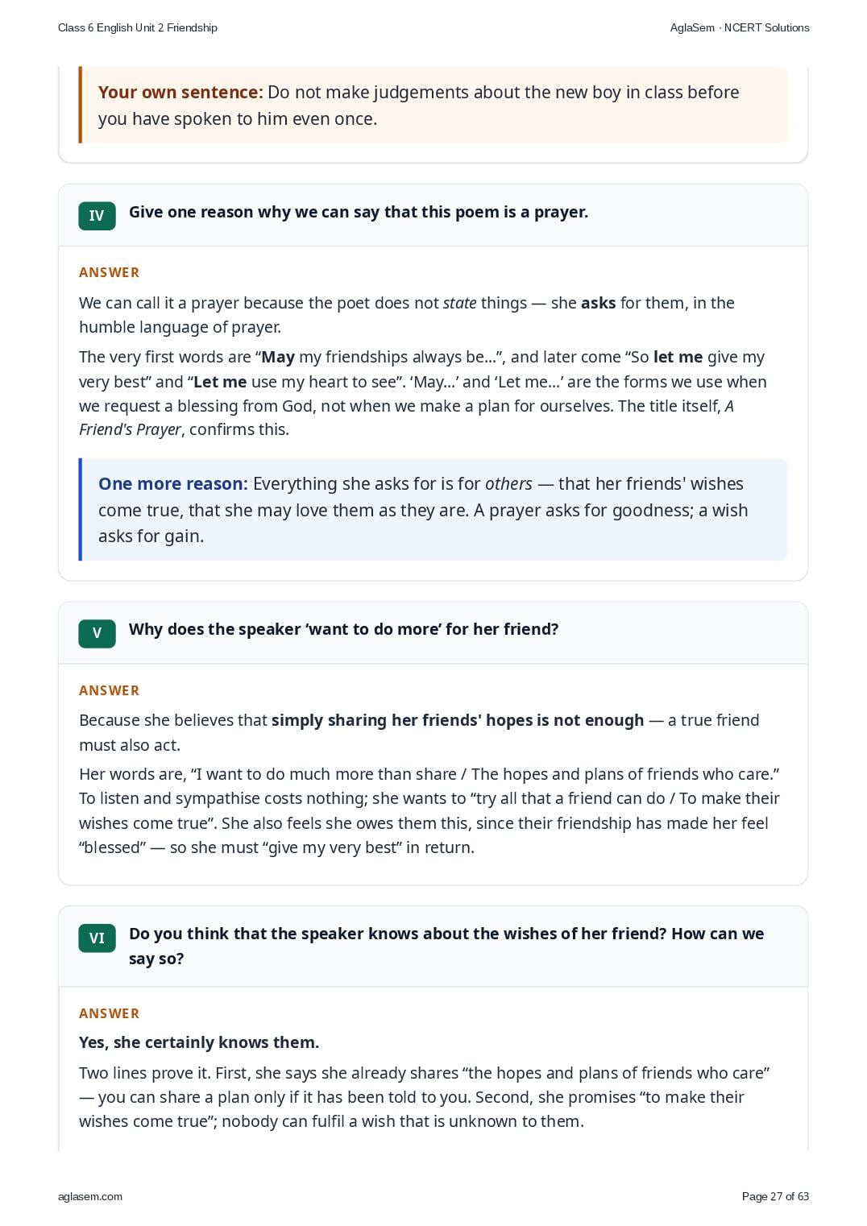
Task: Click the Page 27 of 63 indicator
Action: [x=775, y=1196]
